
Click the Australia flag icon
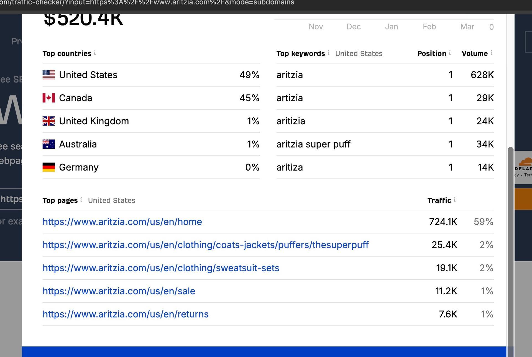(49, 144)
